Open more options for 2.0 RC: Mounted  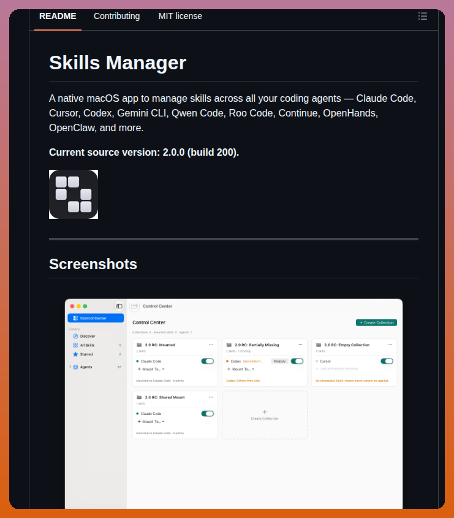click(x=211, y=345)
